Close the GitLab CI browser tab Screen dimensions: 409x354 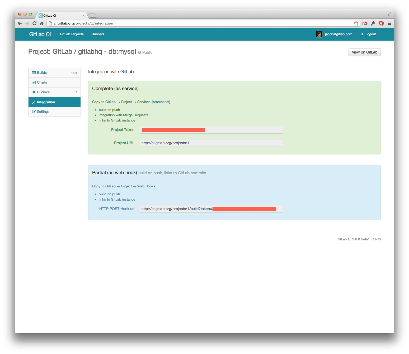(84, 16)
